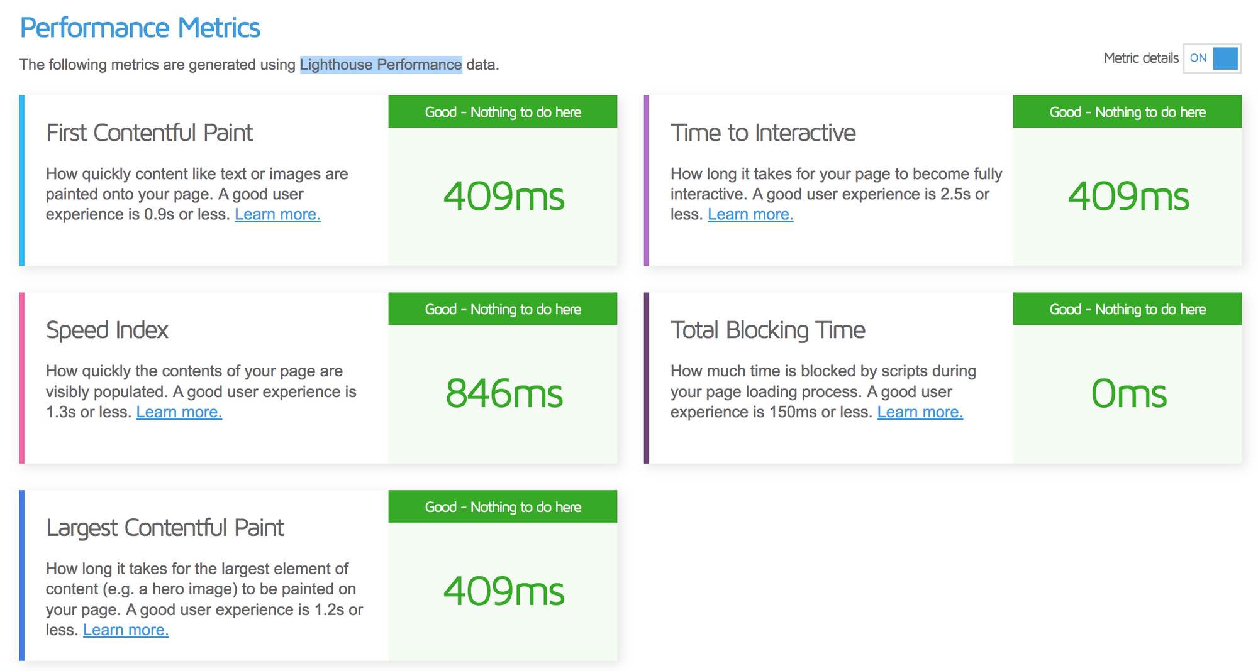Toggle the Metric details ON switch
Viewport: 1258px width, 671px height.
coord(1211,58)
